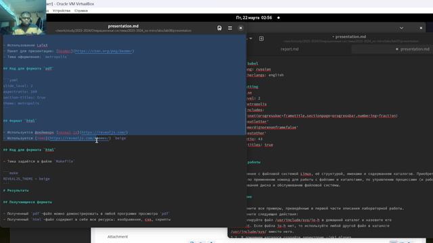Click the new document icon in rear editor

pos(261,38)
